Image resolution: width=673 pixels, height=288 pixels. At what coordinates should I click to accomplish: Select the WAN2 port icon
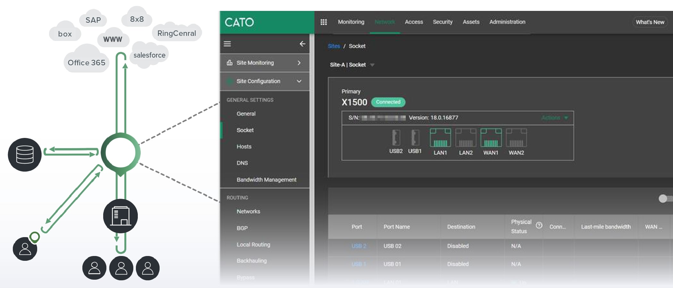(x=516, y=138)
